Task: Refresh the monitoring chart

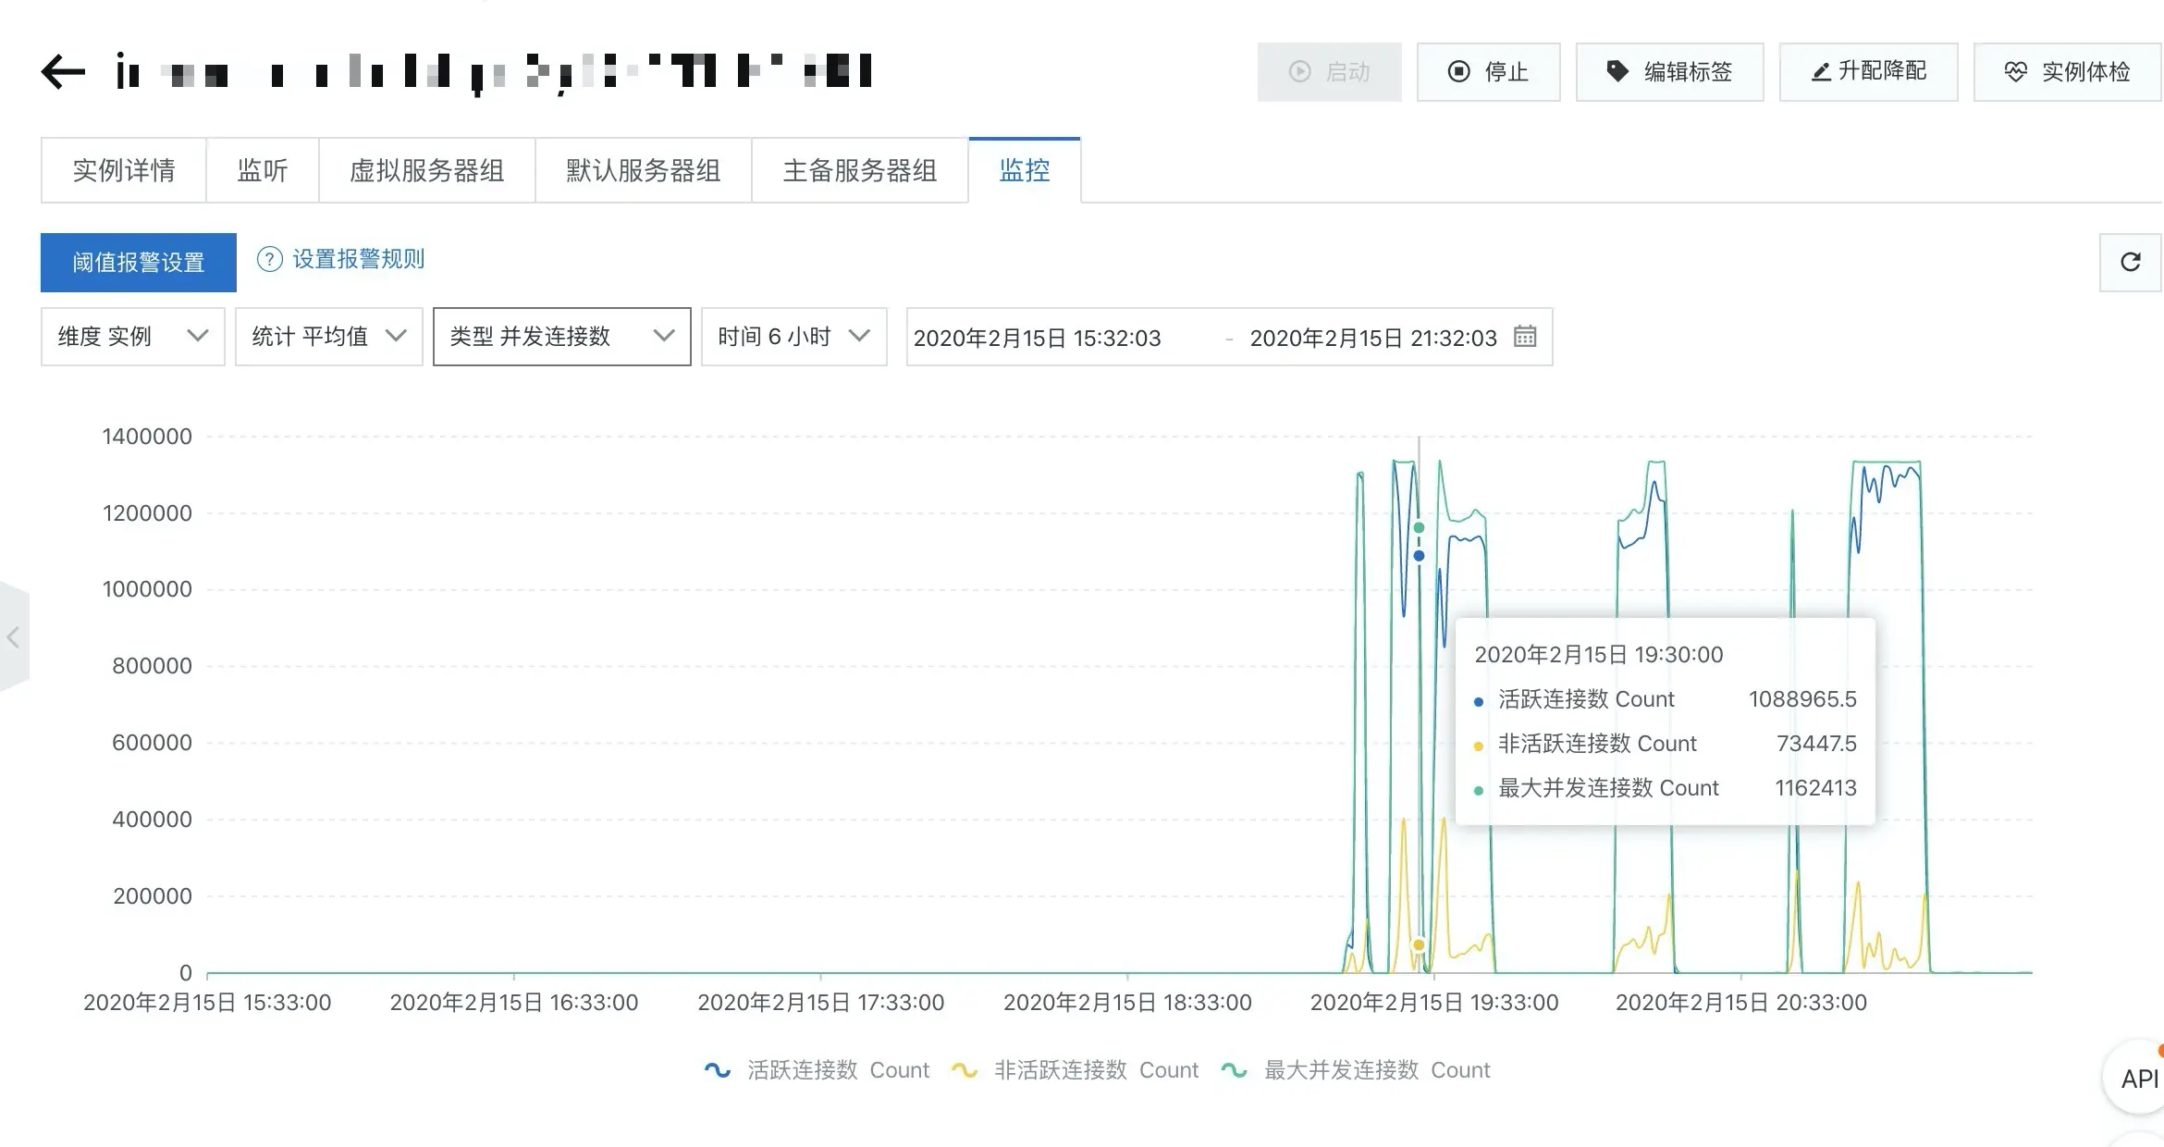Action: pyautogui.click(x=2131, y=262)
